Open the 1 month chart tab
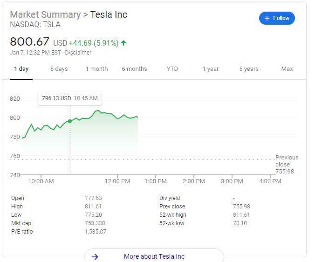The height and width of the screenshot is (262, 315). tap(96, 69)
